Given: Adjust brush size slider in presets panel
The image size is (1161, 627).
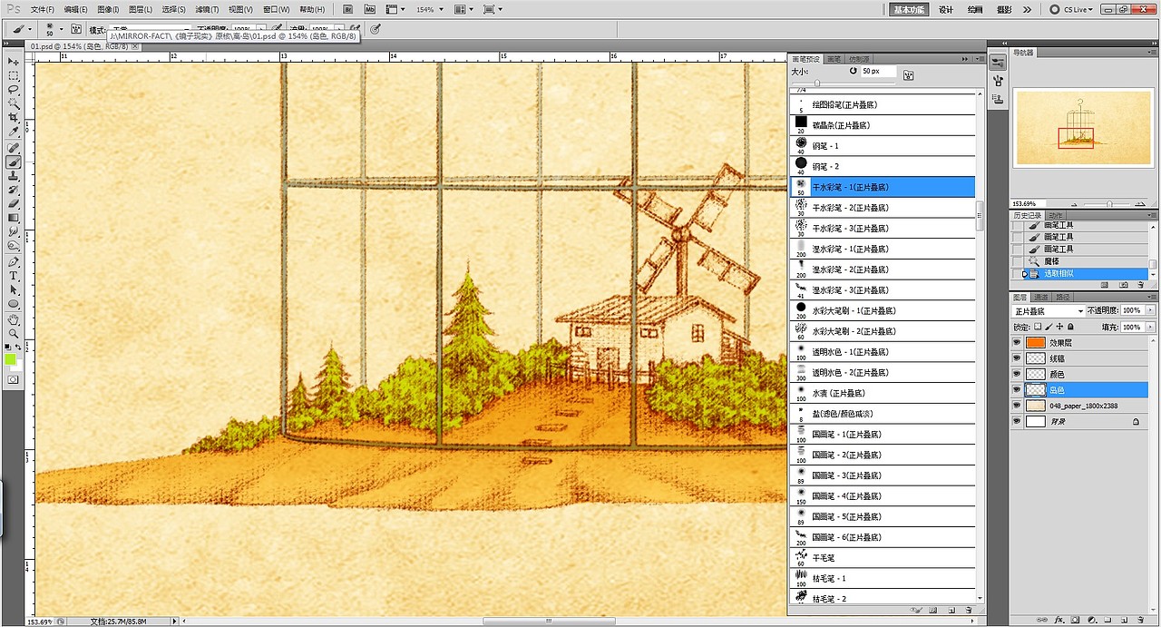Looking at the screenshot, I should click(x=818, y=83).
